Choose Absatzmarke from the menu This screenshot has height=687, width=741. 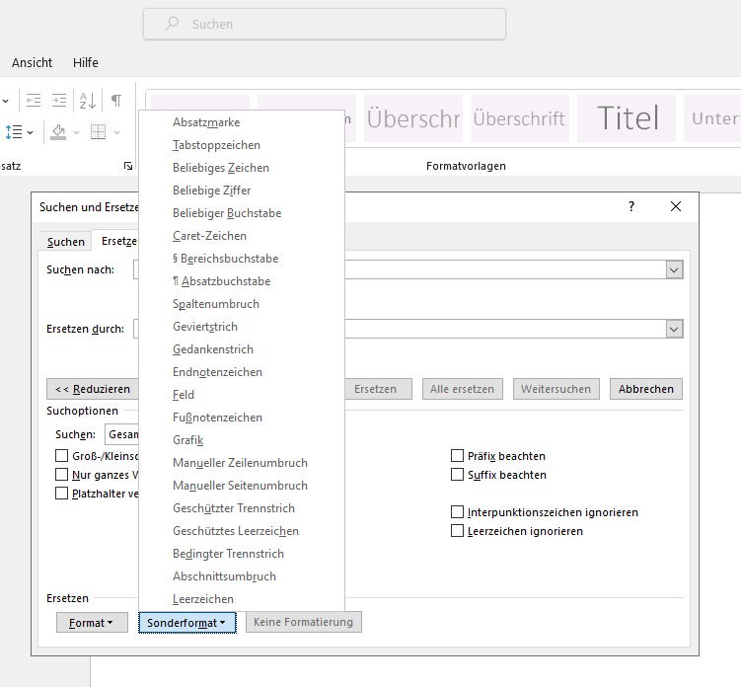point(242,122)
